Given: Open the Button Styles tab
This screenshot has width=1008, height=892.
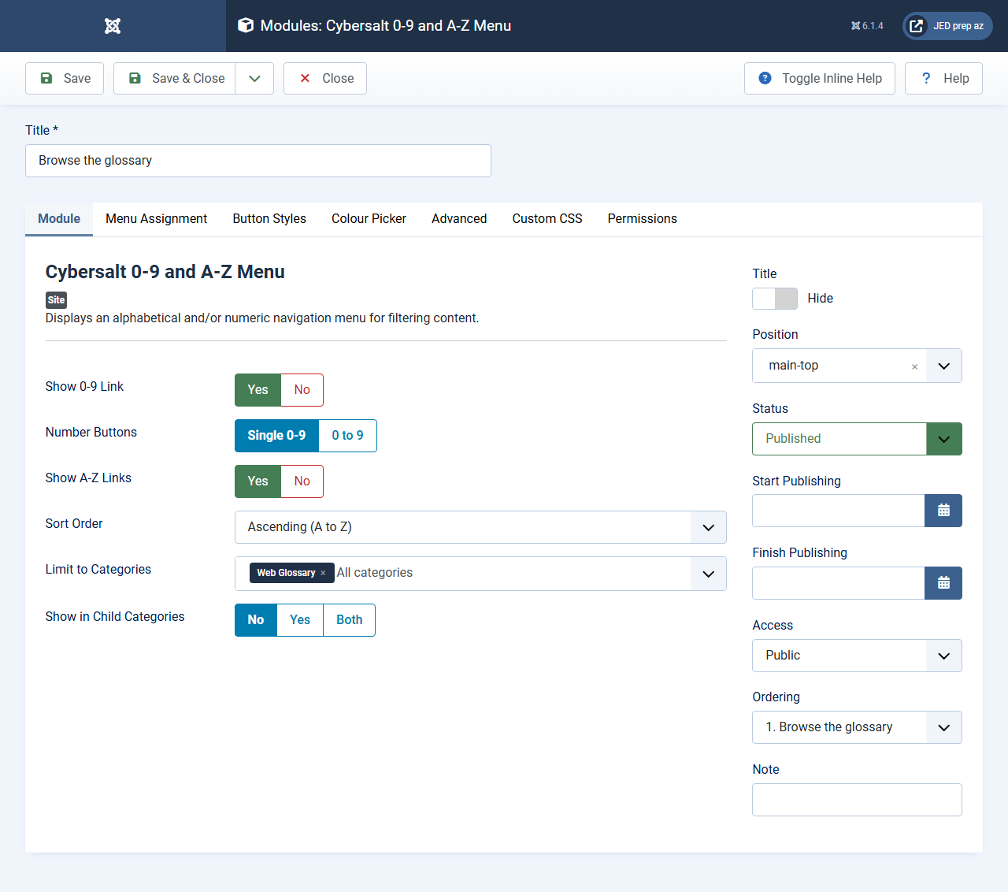Looking at the screenshot, I should (269, 219).
